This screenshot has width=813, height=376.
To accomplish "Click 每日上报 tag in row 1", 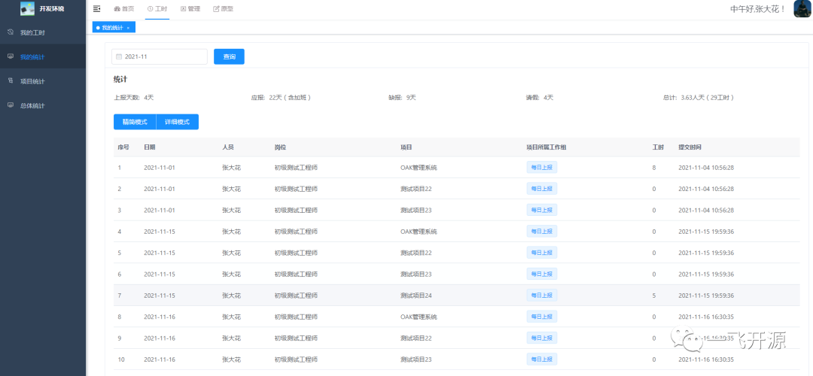I will (542, 167).
